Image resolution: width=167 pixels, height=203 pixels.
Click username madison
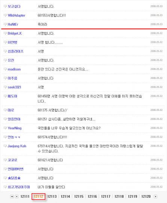pos(14,69)
